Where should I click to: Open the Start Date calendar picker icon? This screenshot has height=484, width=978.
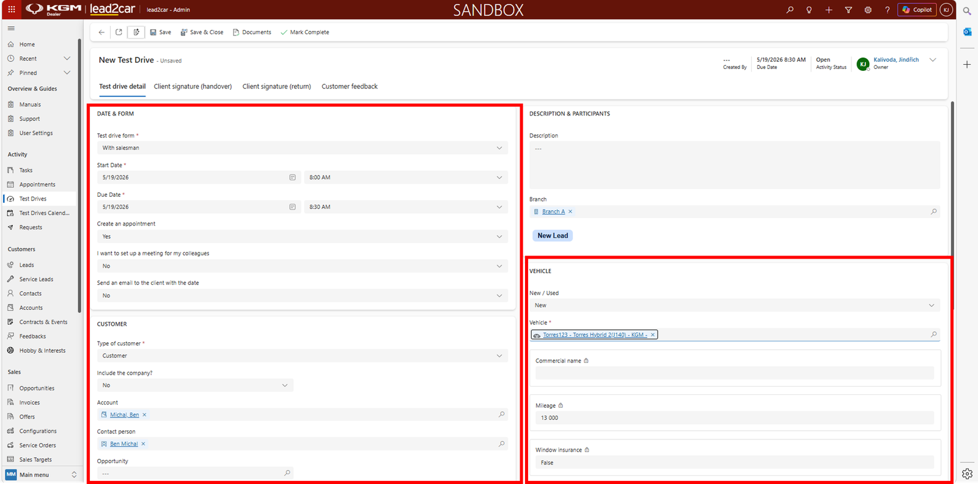pyautogui.click(x=292, y=177)
